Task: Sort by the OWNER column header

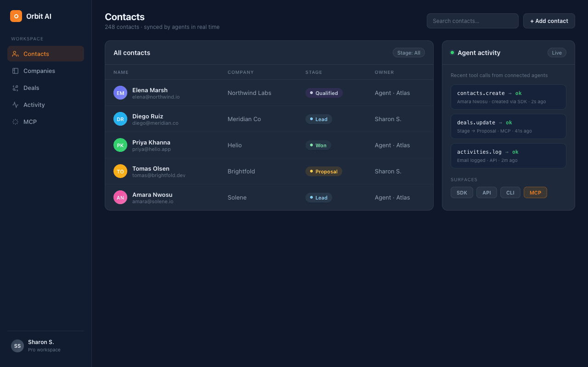Action: [384, 72]
